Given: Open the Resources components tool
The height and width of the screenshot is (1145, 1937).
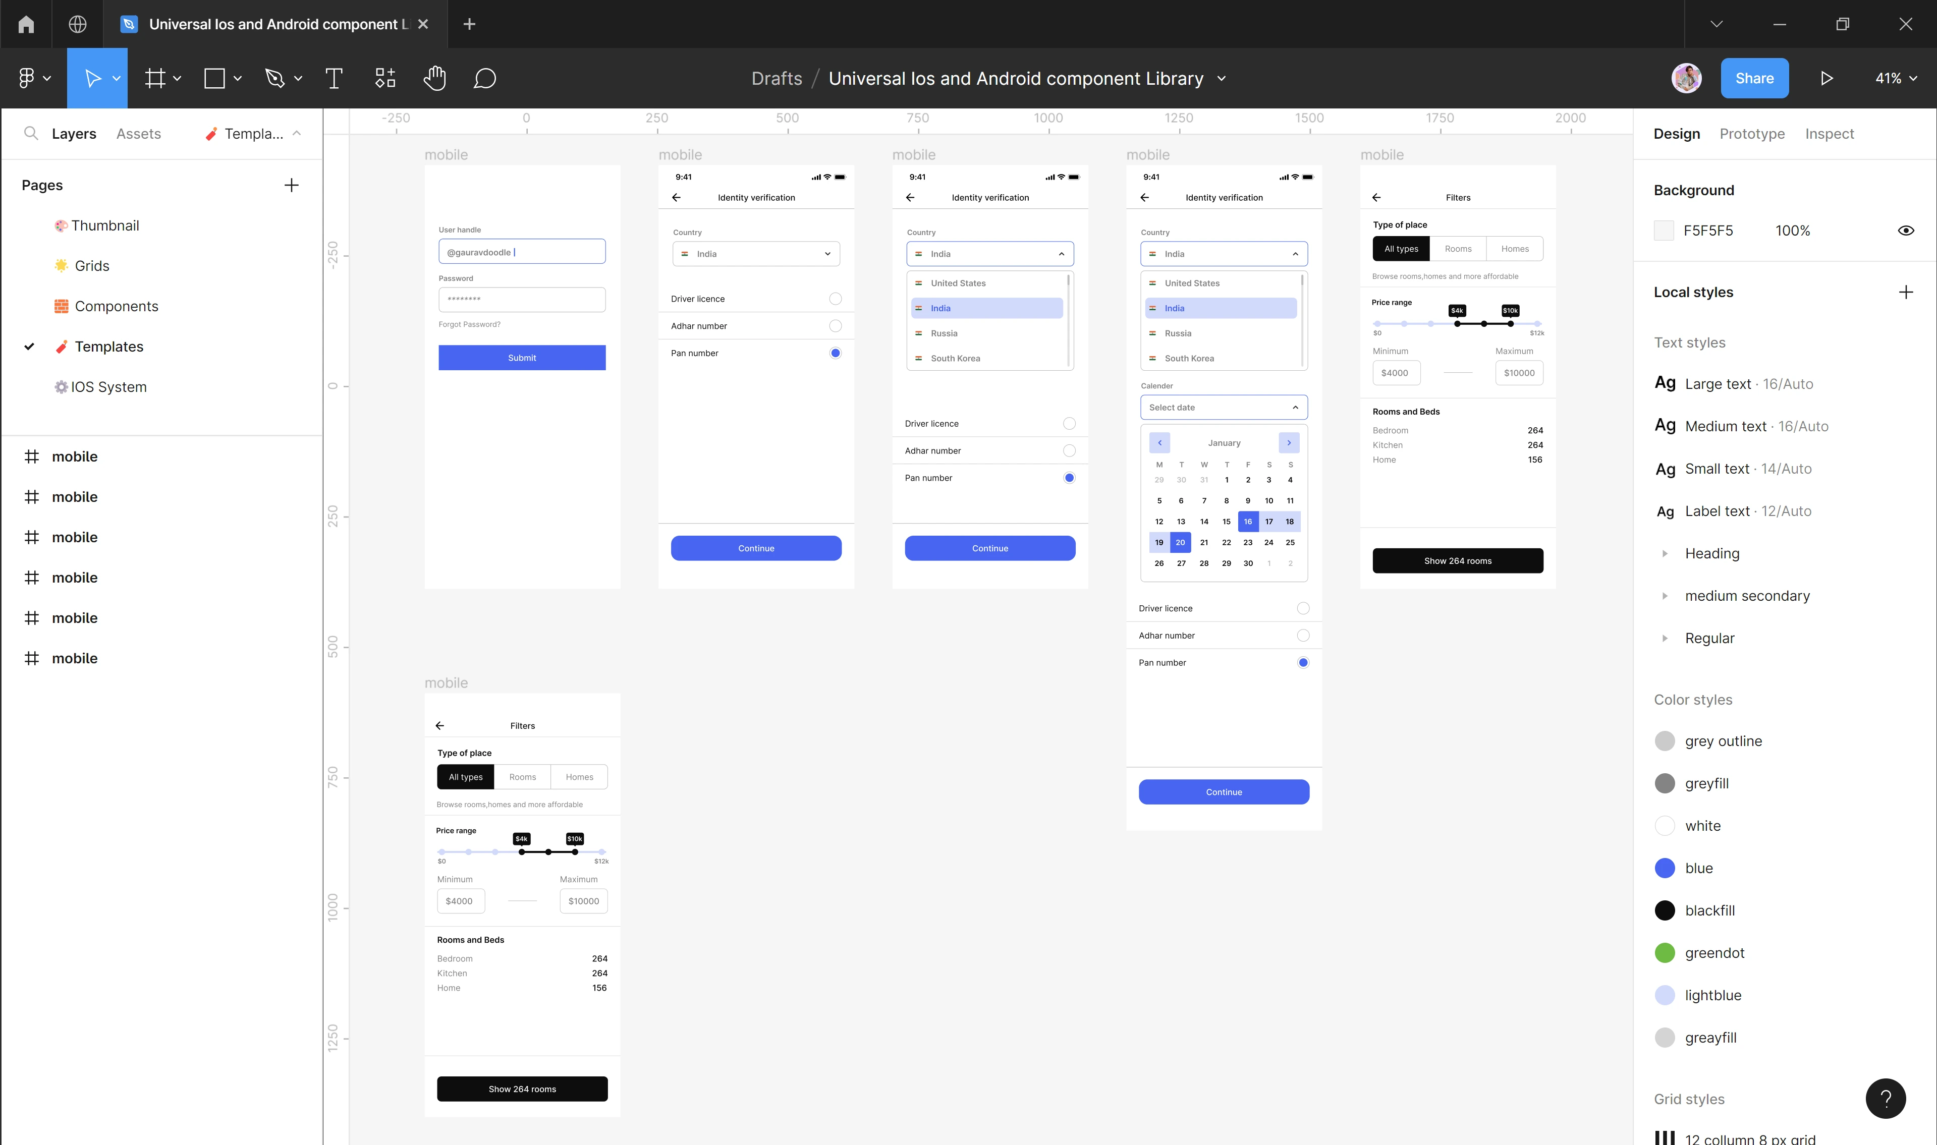Looking at the screenshot, I should pos(385,78).
